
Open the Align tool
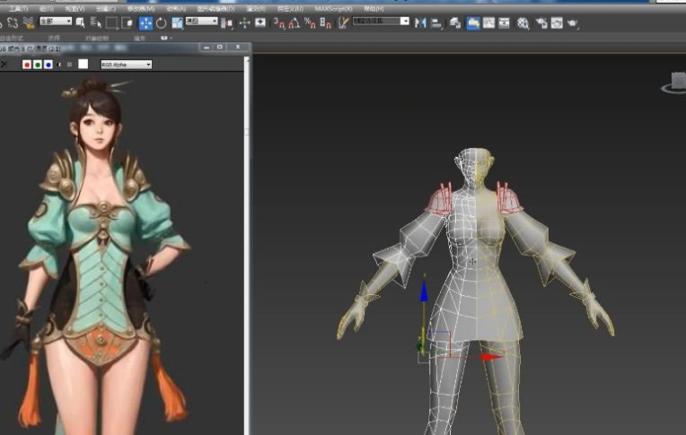[436, 22]
